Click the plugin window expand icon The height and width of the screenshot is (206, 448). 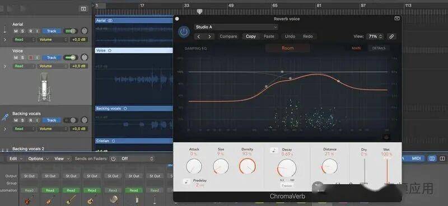[x=397, y=18]
